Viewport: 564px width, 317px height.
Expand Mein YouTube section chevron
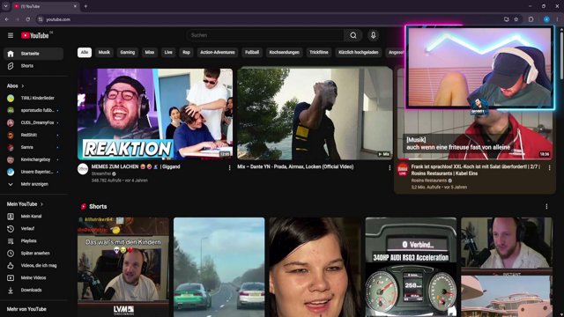(41, 204)
